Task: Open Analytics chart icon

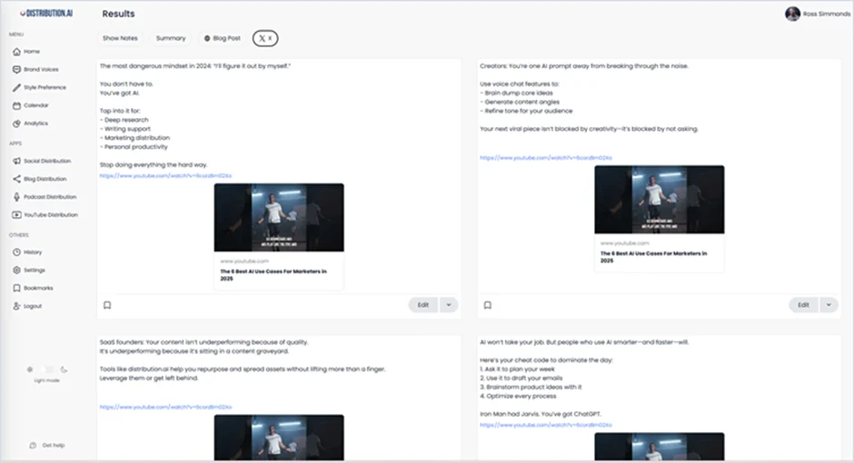Action: [16, 123]
